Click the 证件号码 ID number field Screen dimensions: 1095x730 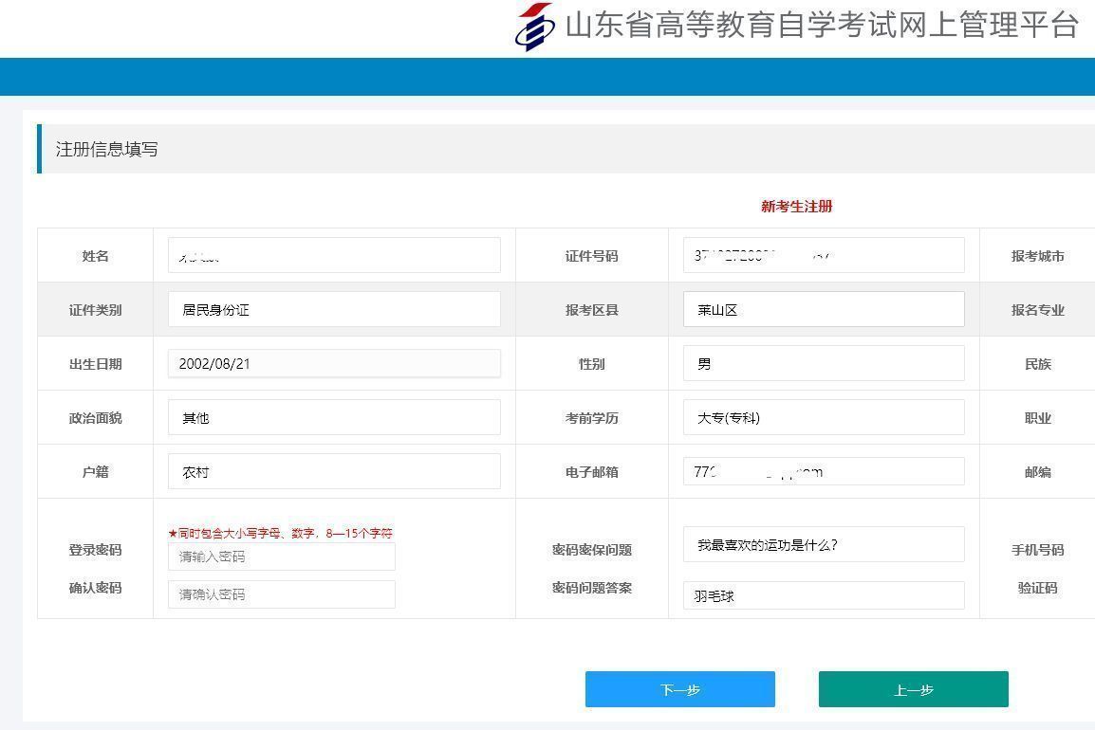click(824, 254)
